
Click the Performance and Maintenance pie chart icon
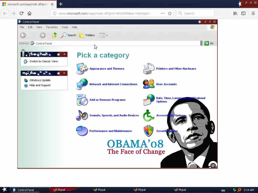82,131
